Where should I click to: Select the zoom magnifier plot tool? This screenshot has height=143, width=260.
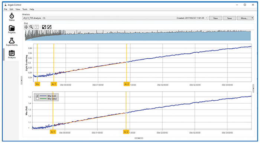point(31,27)
